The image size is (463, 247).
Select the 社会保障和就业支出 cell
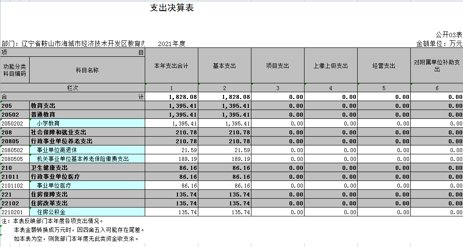click(x=87, y=132)
